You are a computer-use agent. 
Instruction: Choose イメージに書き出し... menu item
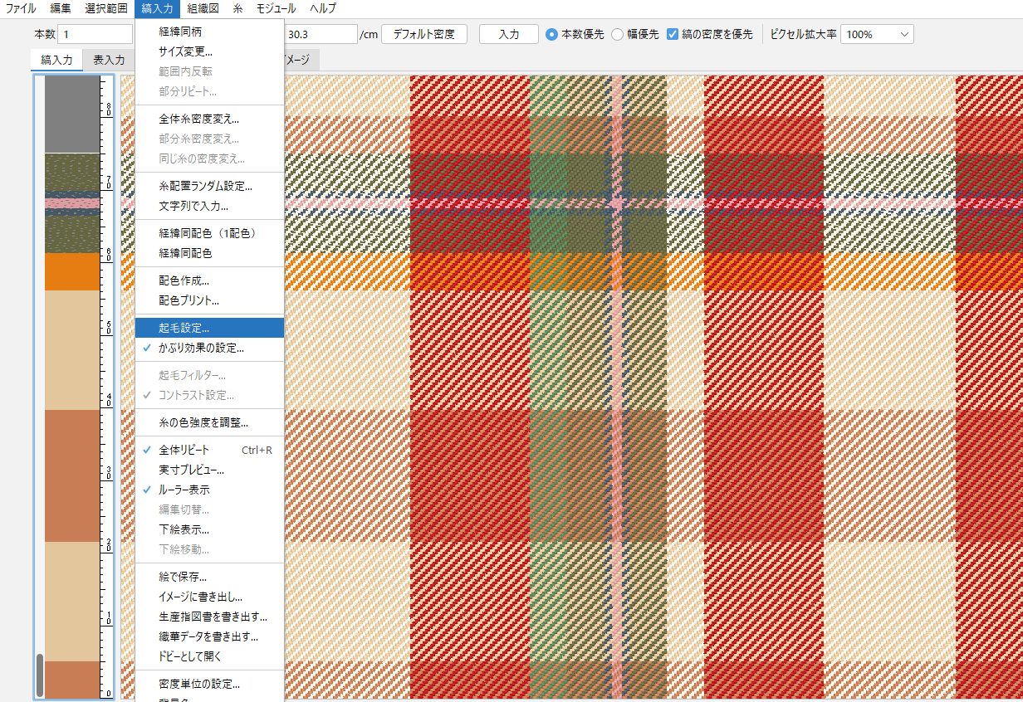click(200, 597)
